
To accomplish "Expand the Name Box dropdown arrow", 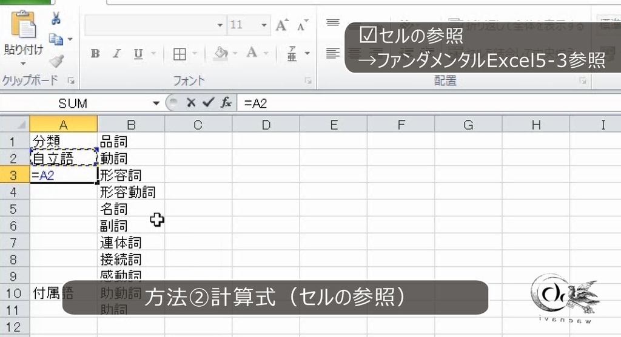I will pyautogui.click(x=156, y=103).
